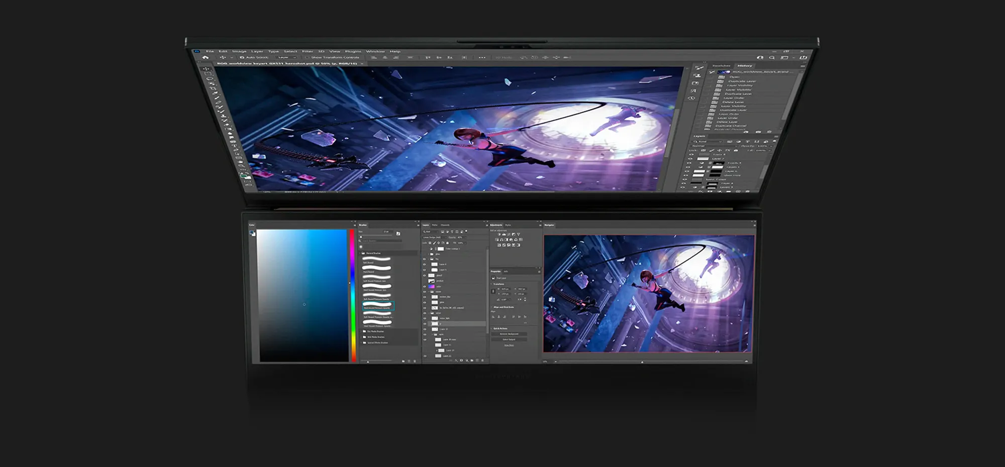
Task: Click the search magnifier icon at top right
Action: point(772,58)
